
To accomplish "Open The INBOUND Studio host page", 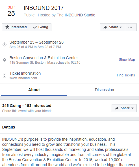I will click(x=76, y=15).
